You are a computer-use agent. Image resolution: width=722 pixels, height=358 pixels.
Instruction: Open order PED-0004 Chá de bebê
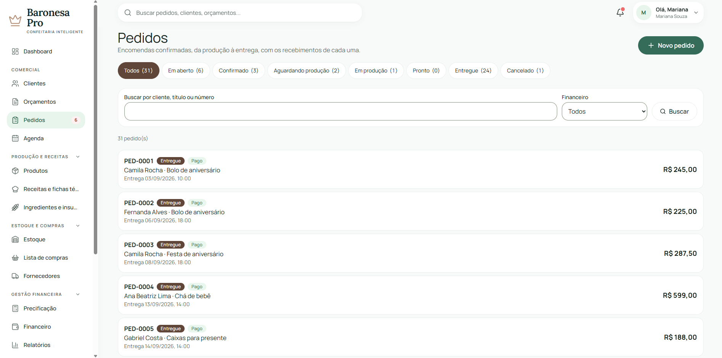pyautogui.click(x=410, y=295)
